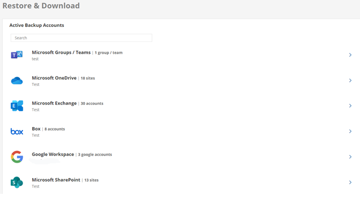
Task: Focus the Search accounts field
Action: coord(81,38)
